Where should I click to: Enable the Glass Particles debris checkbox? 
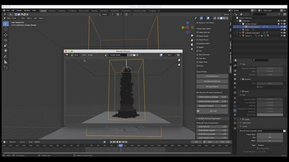point(197,32)
